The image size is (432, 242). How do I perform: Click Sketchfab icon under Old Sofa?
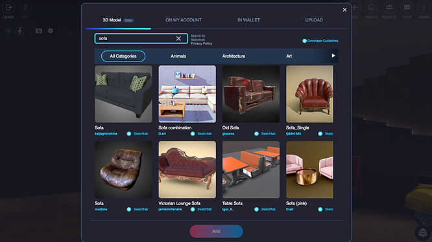click(x=256, y=134)
